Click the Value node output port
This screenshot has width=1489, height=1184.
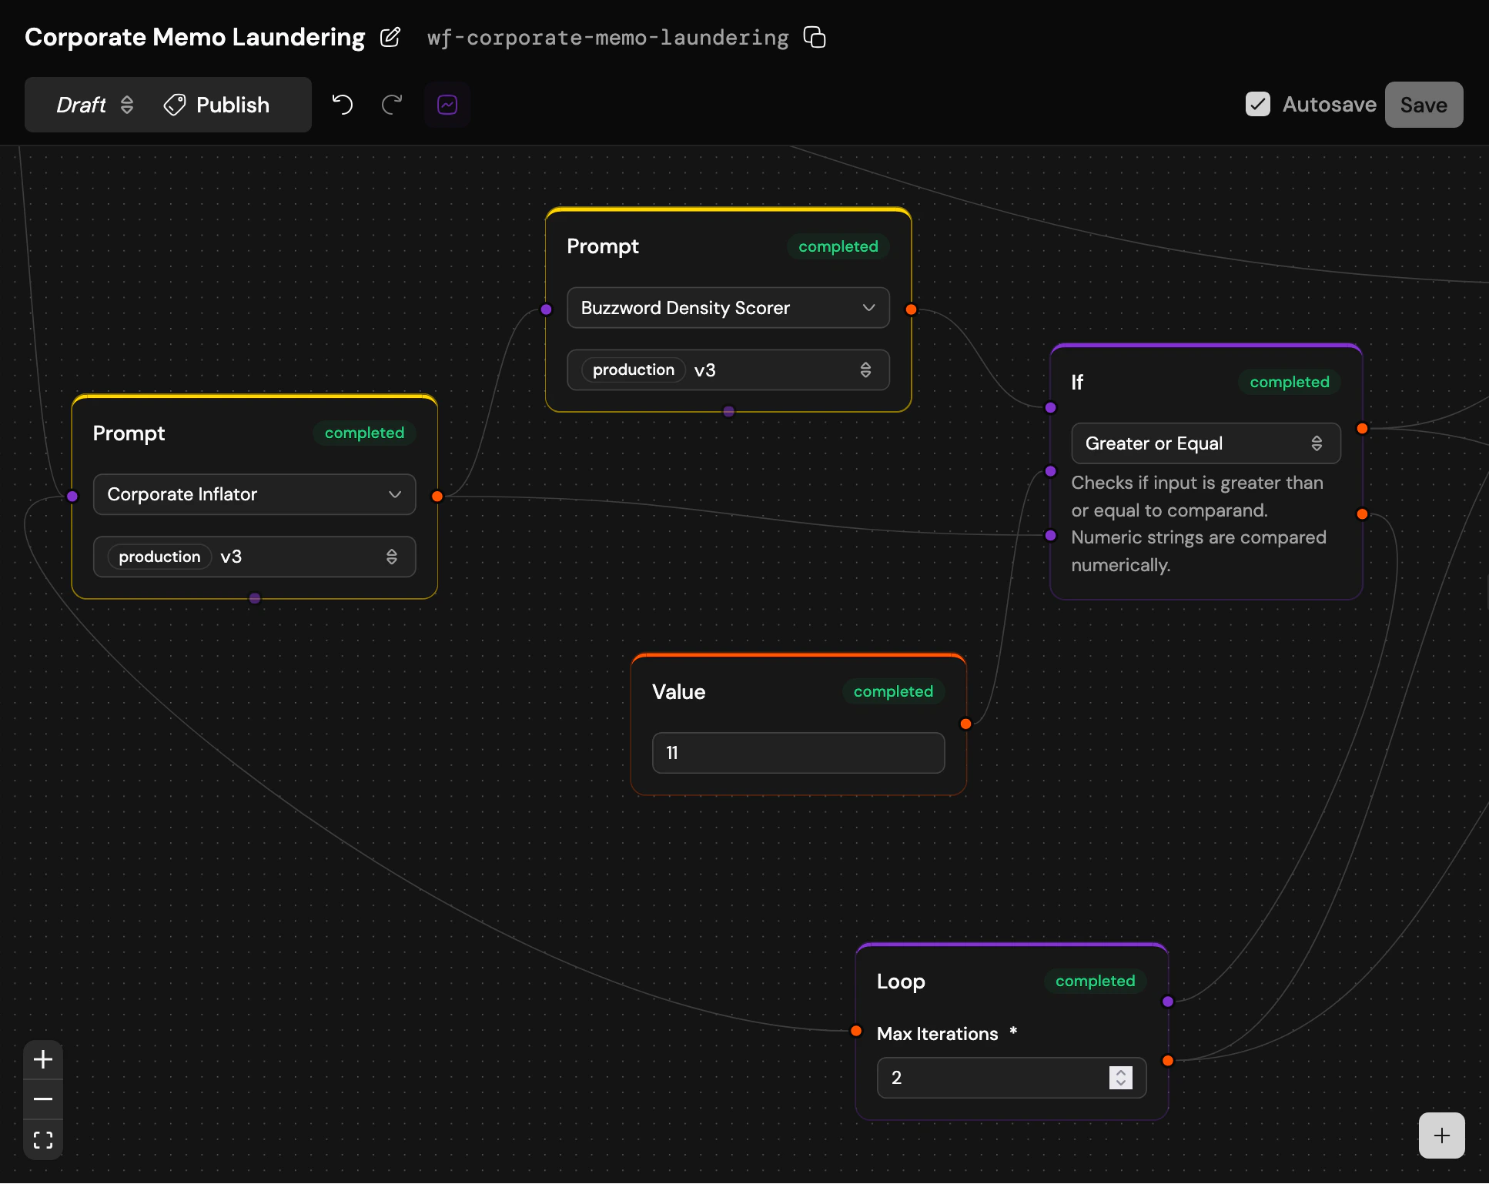click(965, 724)
